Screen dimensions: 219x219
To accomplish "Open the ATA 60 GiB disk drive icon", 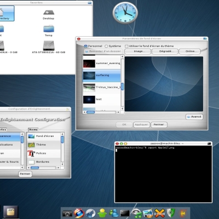I will pos(49,47).
